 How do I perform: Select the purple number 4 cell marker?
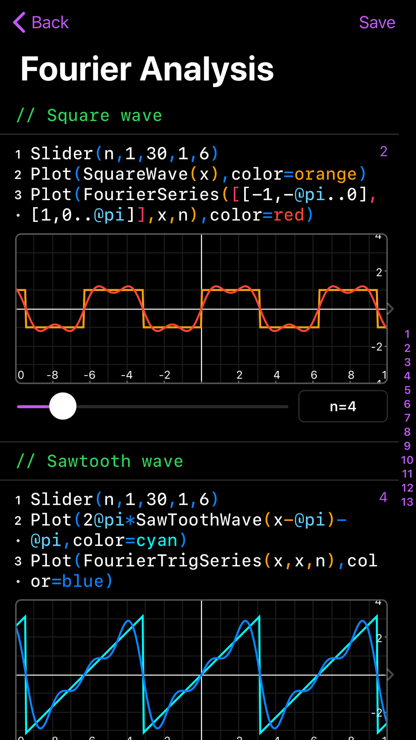click(383, 497)
